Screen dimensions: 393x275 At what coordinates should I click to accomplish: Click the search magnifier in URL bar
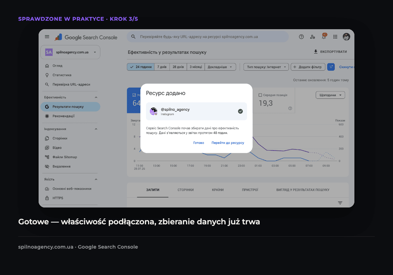(x=133, y=37)
